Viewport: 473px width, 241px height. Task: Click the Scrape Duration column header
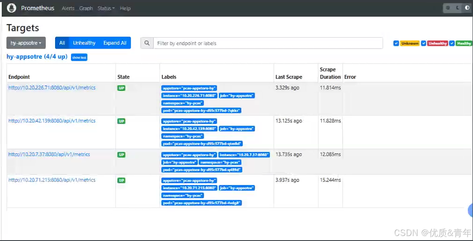tap(330, 73)
